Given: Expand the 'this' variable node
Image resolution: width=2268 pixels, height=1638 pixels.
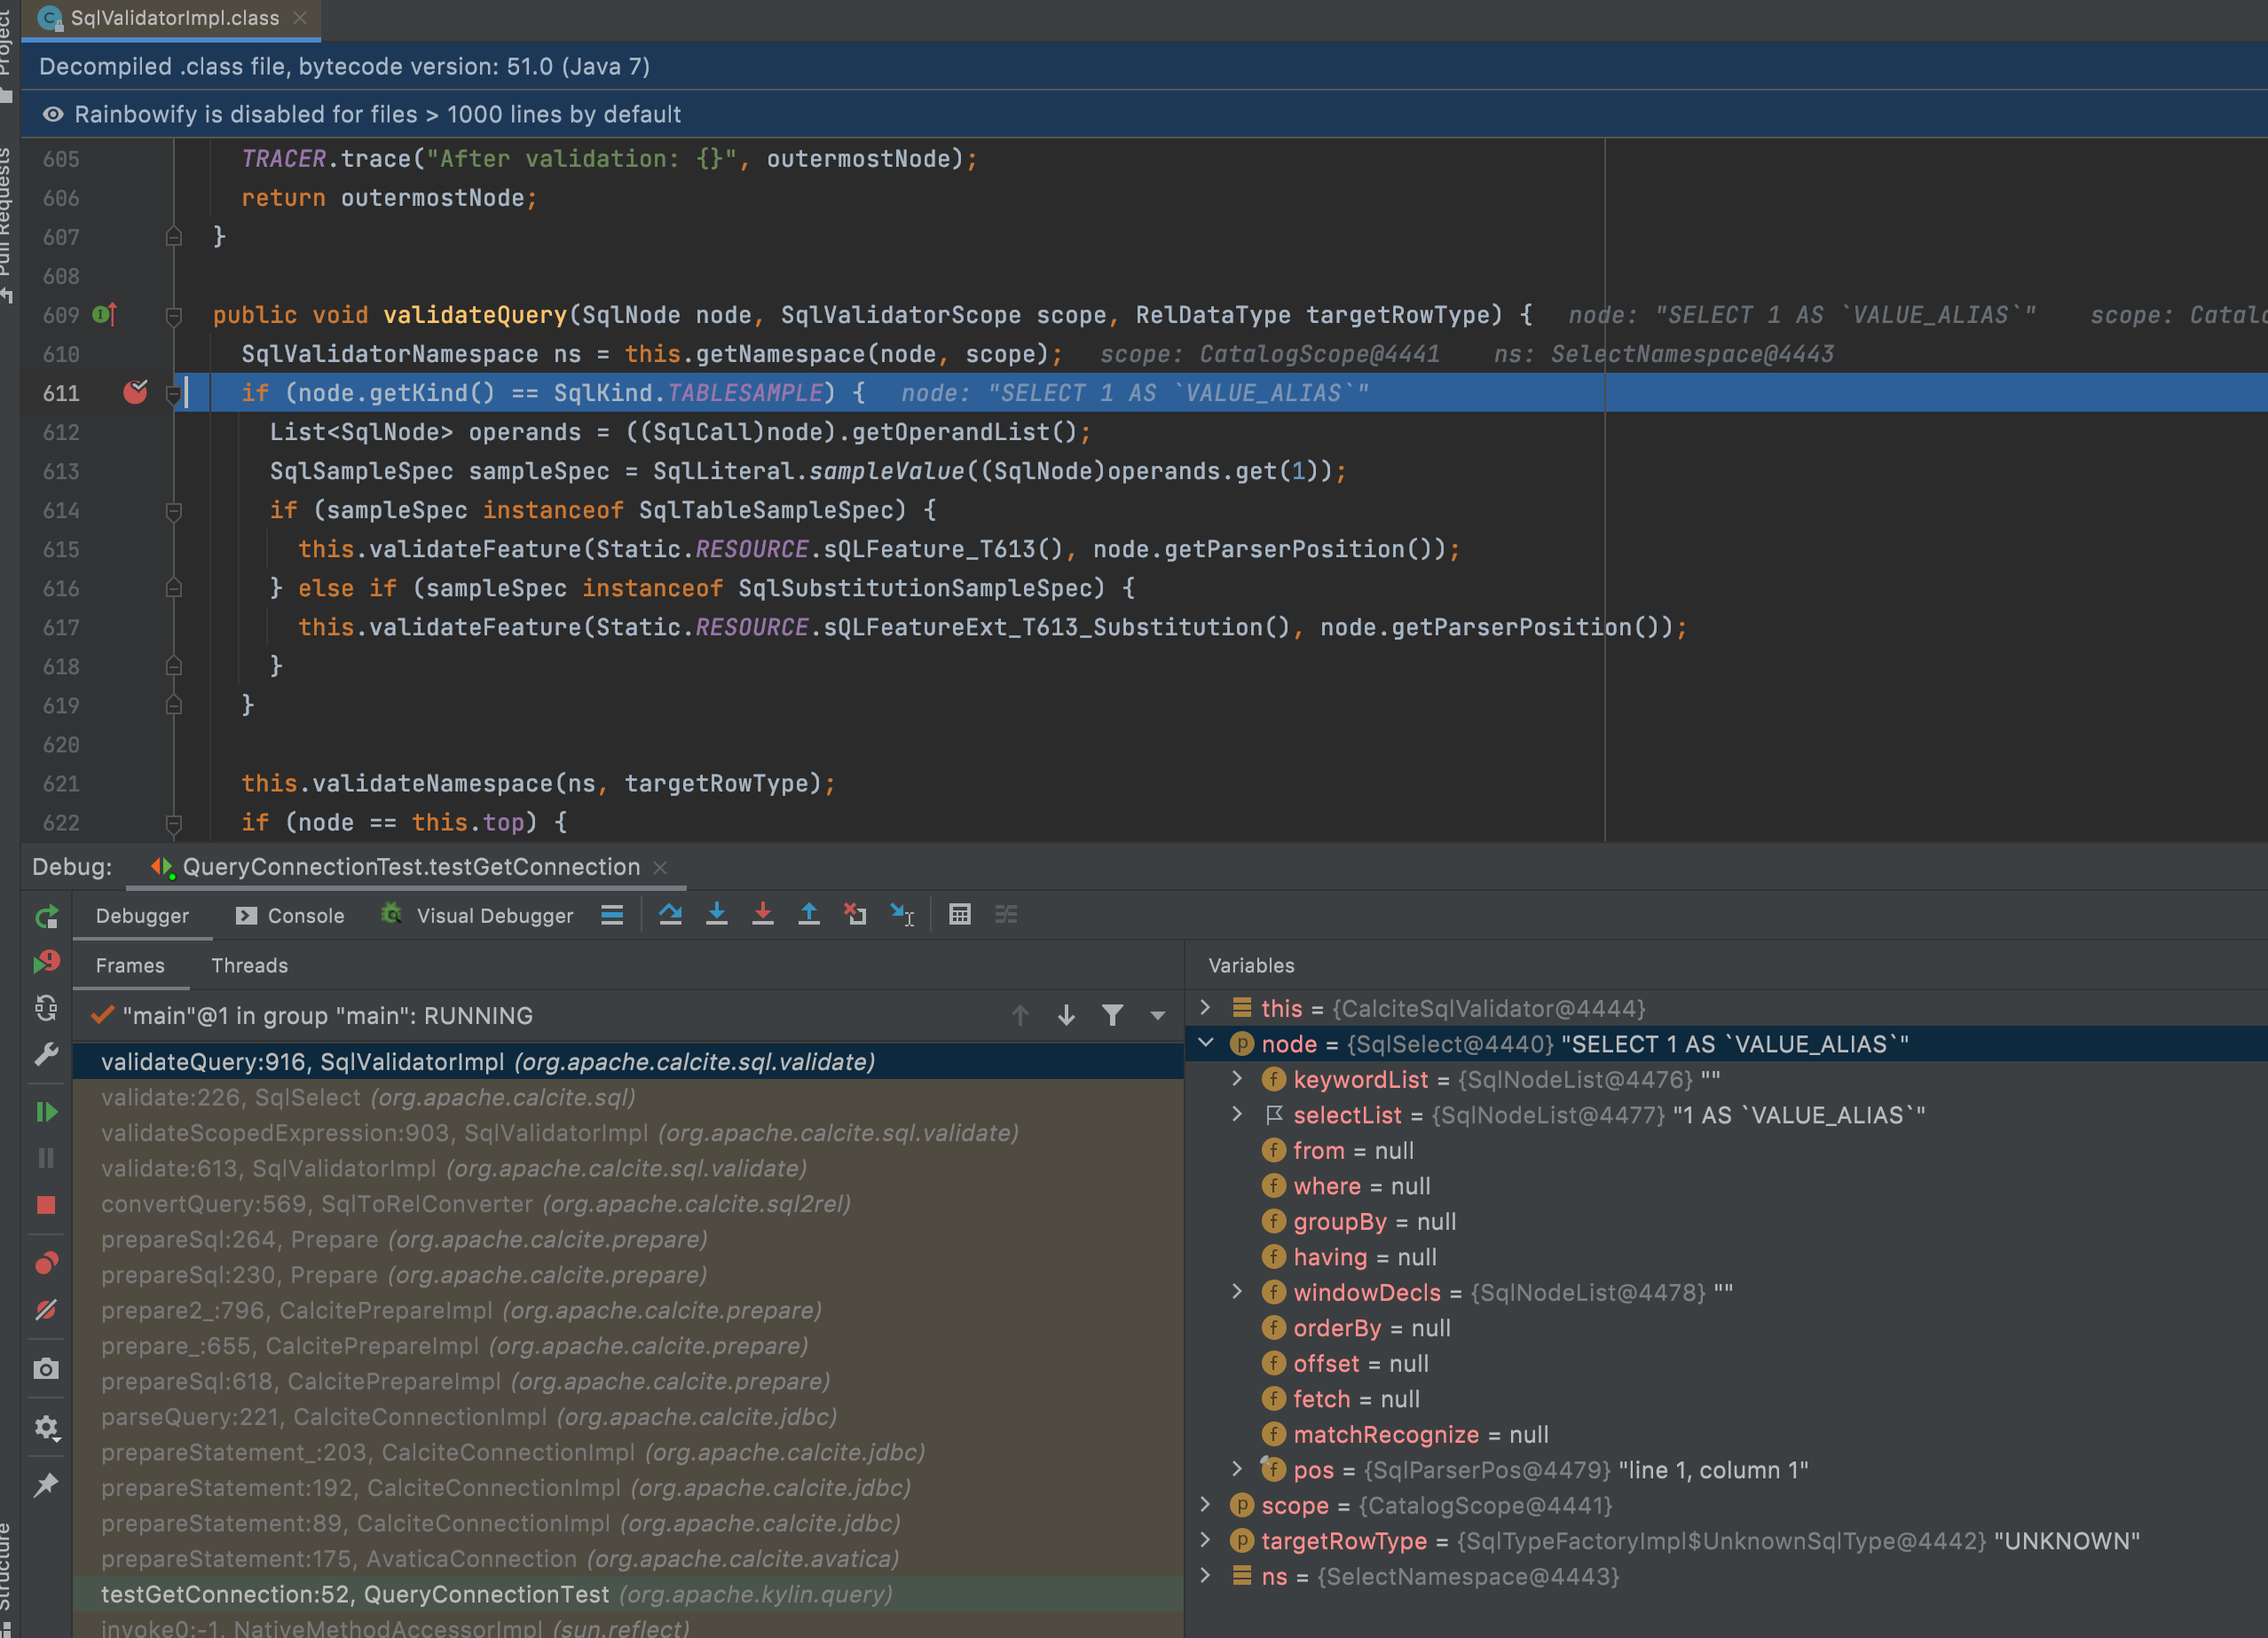Looking at the screenshot, I should 1205,1008.
